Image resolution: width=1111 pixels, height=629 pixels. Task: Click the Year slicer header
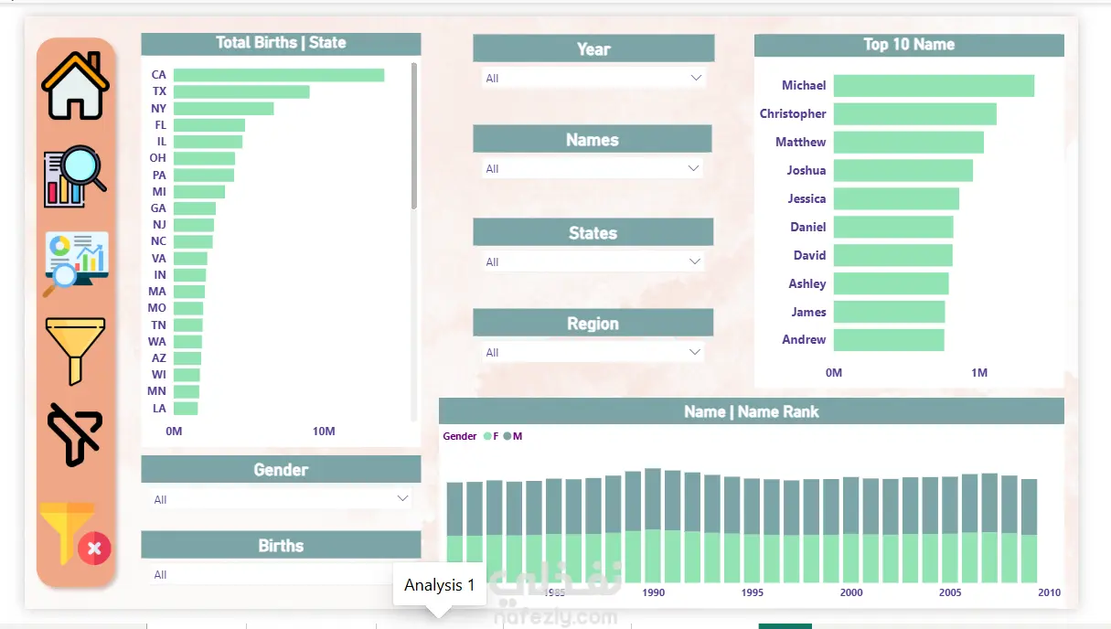coord(593,49)
